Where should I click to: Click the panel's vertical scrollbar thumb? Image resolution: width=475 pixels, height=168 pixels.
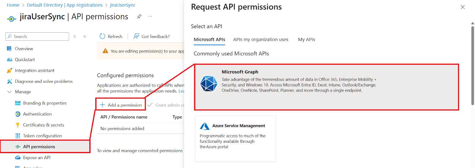(x=473, y=66)
